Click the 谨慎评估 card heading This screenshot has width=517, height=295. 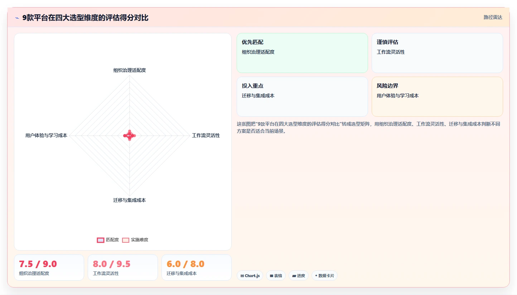point(387,42)
